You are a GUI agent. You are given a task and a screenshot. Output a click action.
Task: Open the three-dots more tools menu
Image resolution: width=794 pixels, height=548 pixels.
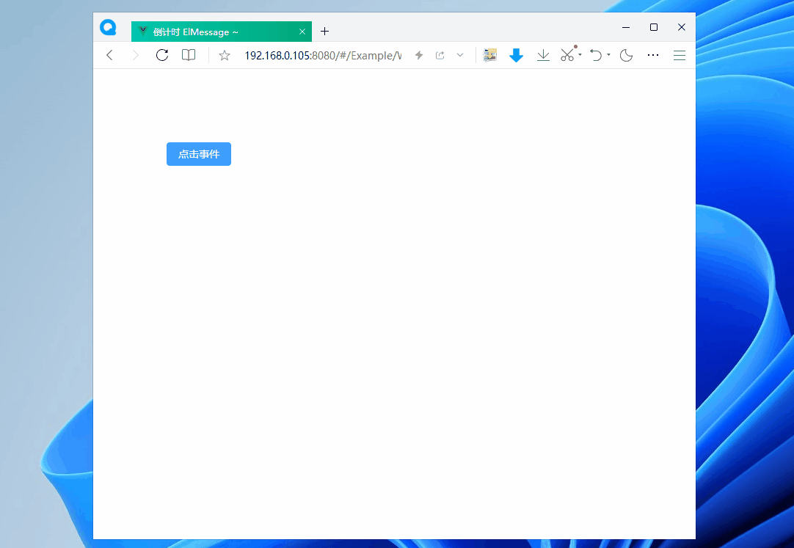(x=653, y=55)
